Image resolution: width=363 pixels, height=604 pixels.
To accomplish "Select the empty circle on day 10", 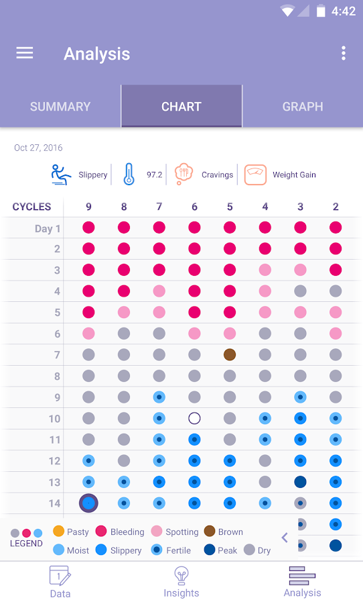I will pyautogui.click(x=194, y=418).
